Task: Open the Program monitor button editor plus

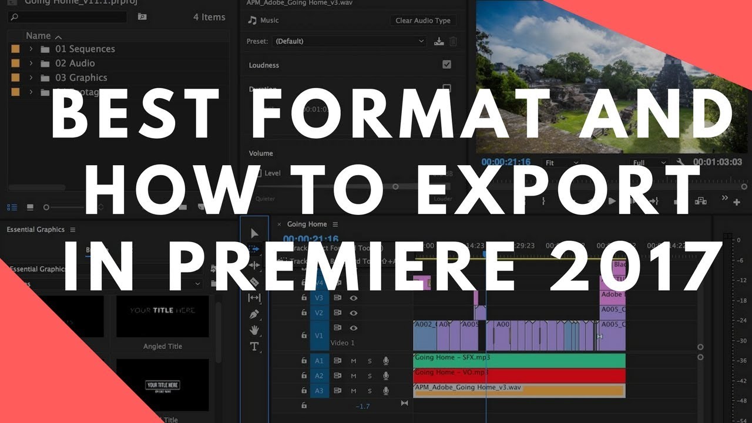Action: click(x=737, y=202)
